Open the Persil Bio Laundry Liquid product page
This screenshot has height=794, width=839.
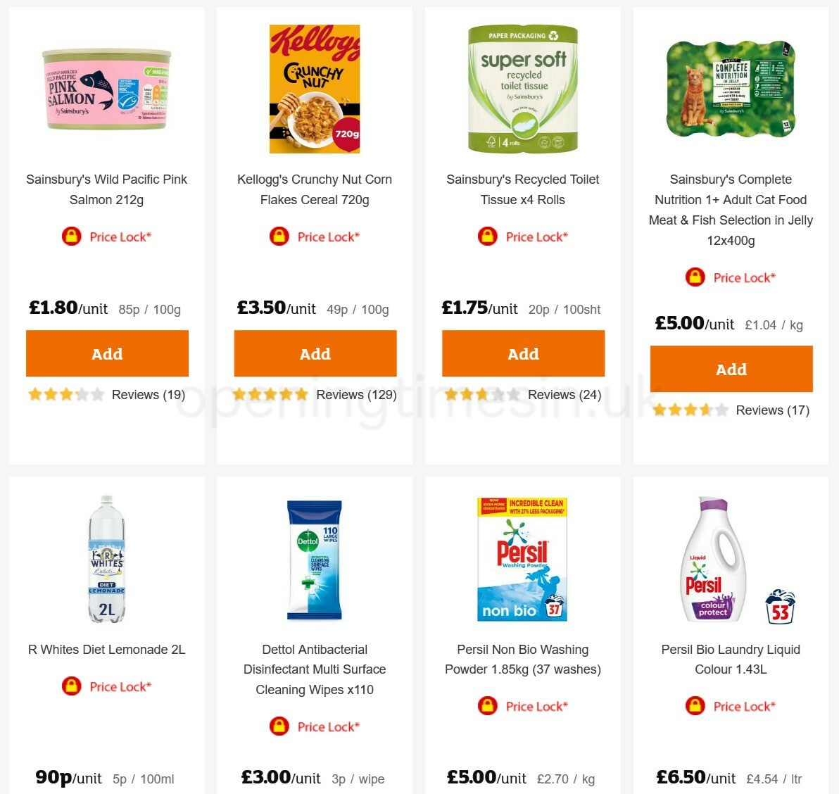point(731,660)
